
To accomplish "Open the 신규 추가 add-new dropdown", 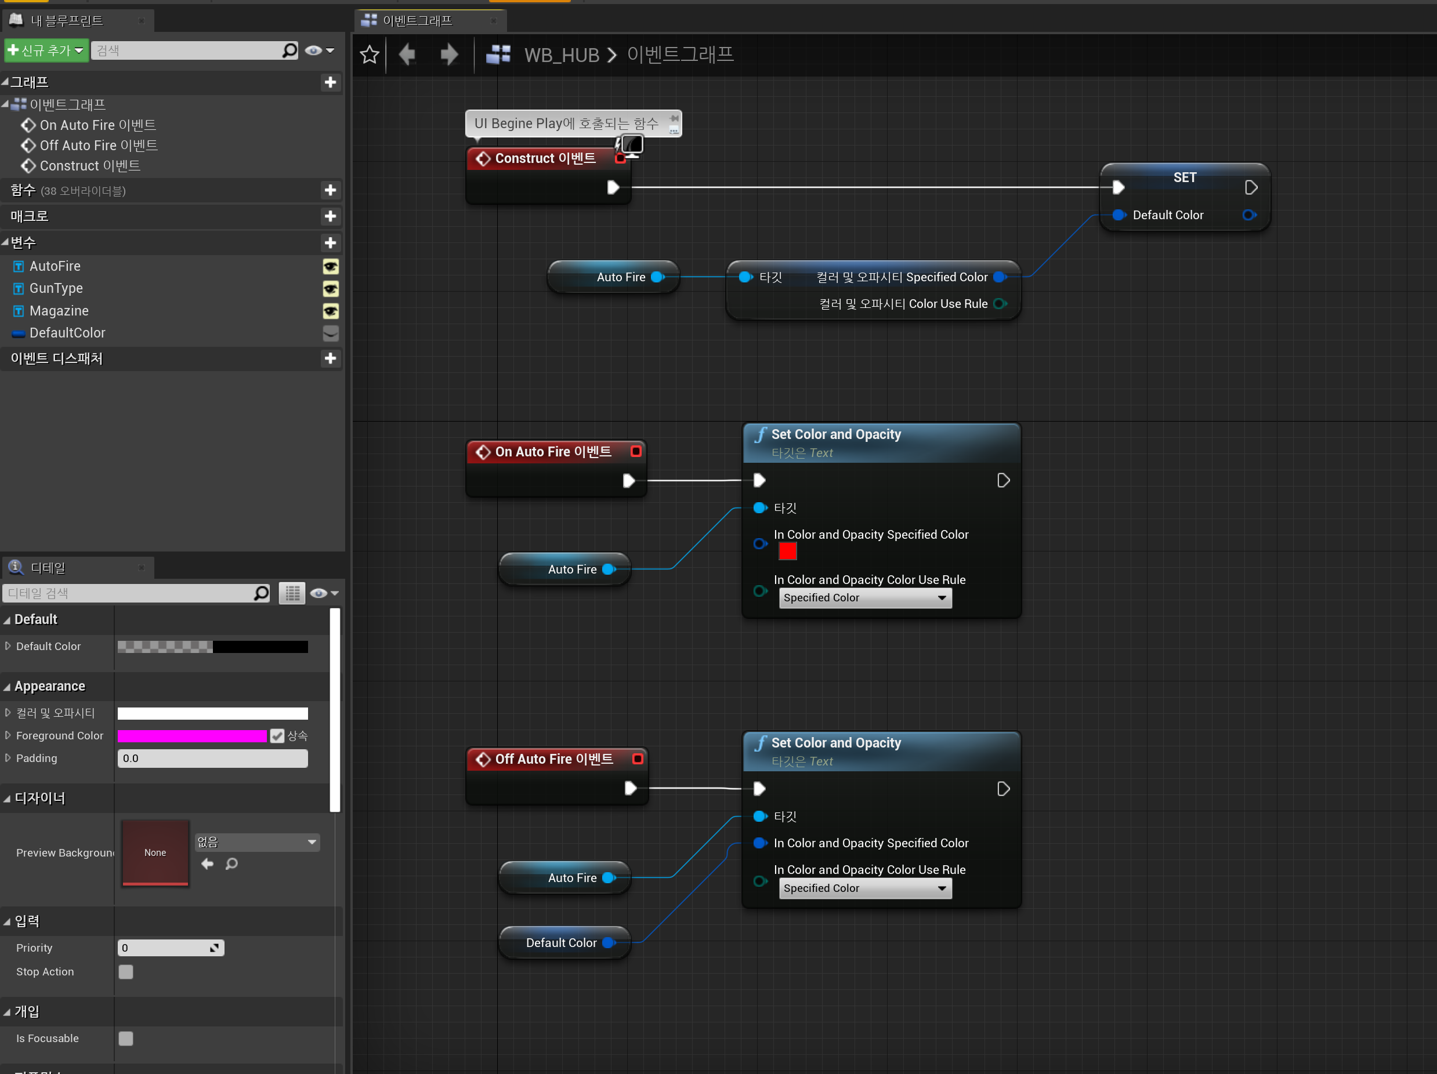I will click(x=46, y=50).
